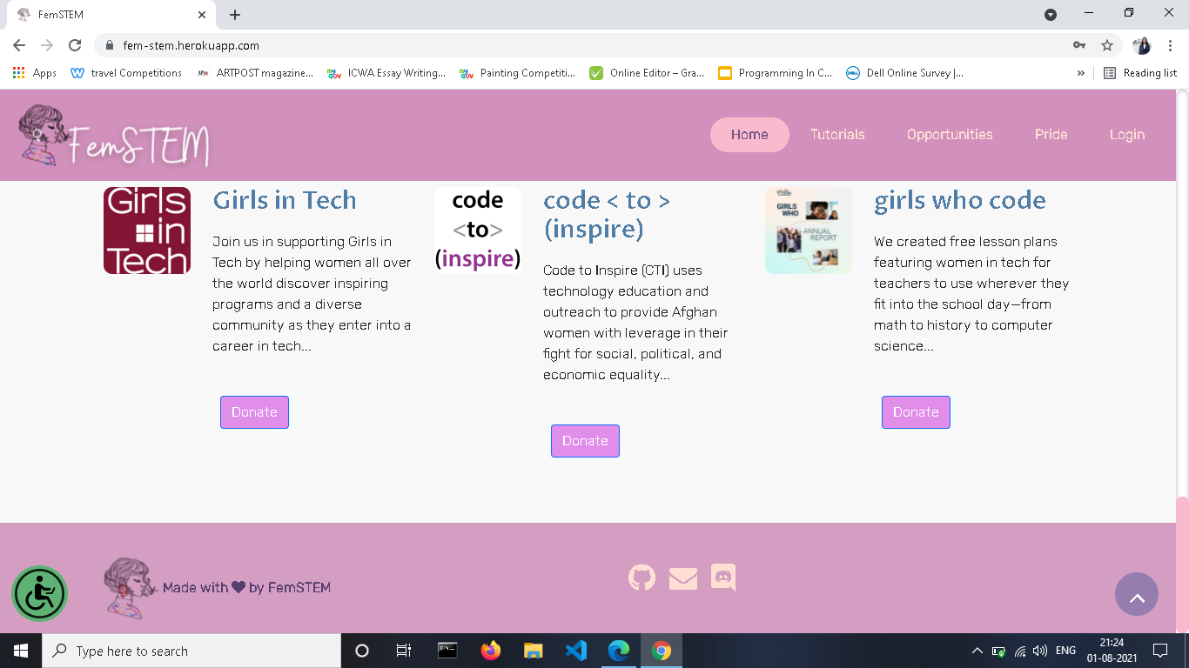Open the Programming In C bookmark
Viewport: 1189px width, 668px height.
click(776, 73)
